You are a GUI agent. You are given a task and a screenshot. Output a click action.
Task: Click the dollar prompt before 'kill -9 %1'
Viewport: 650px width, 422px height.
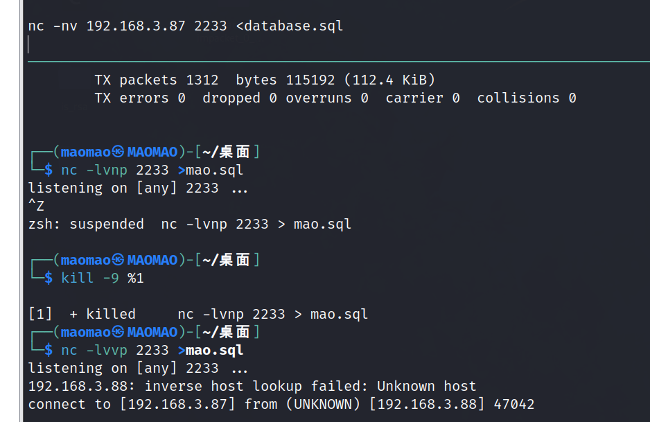click(48, 278)
